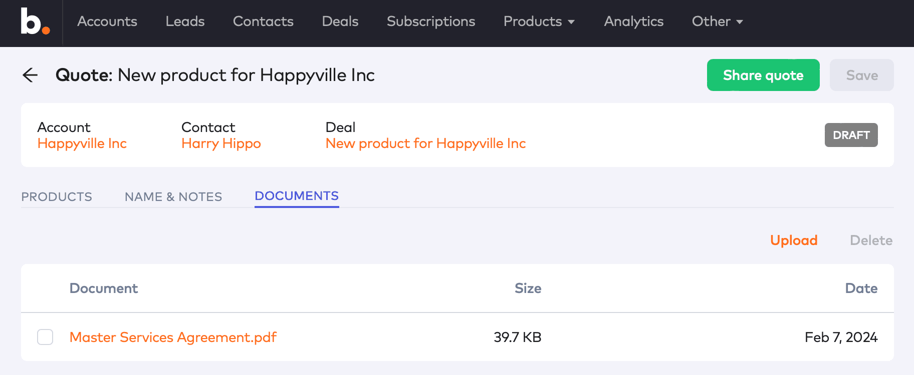914x375 pixels.
Task: Click the b. logo home icon
Action: pos(35,22)
